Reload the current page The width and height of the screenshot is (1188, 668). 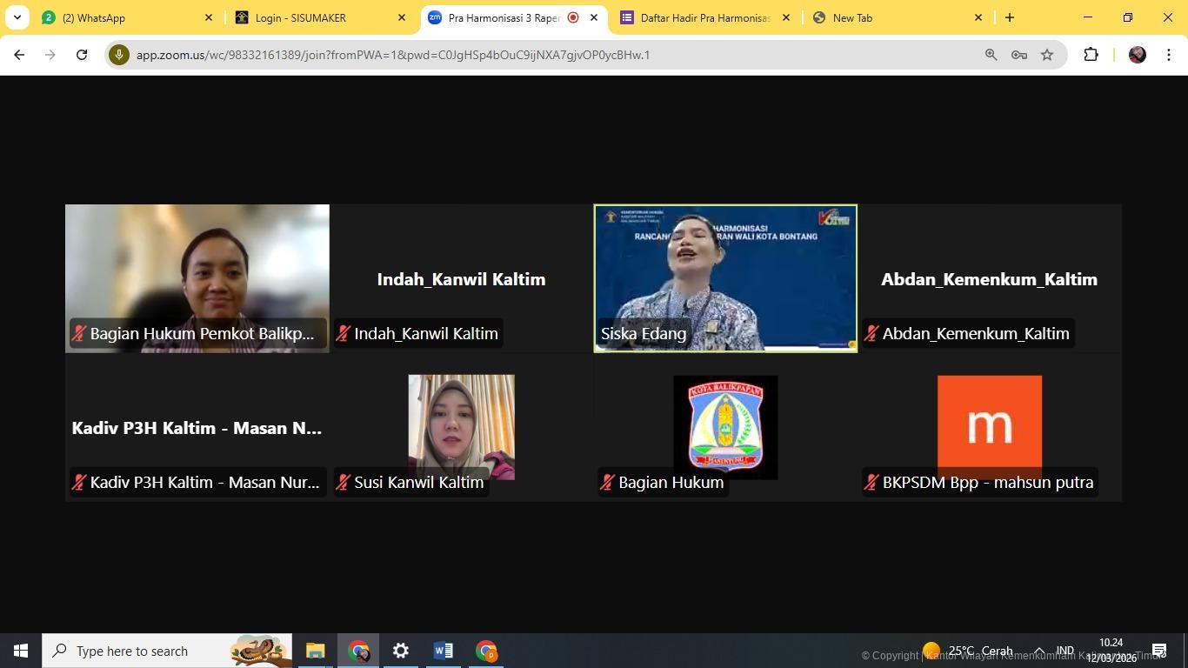[x=81, y=54]
